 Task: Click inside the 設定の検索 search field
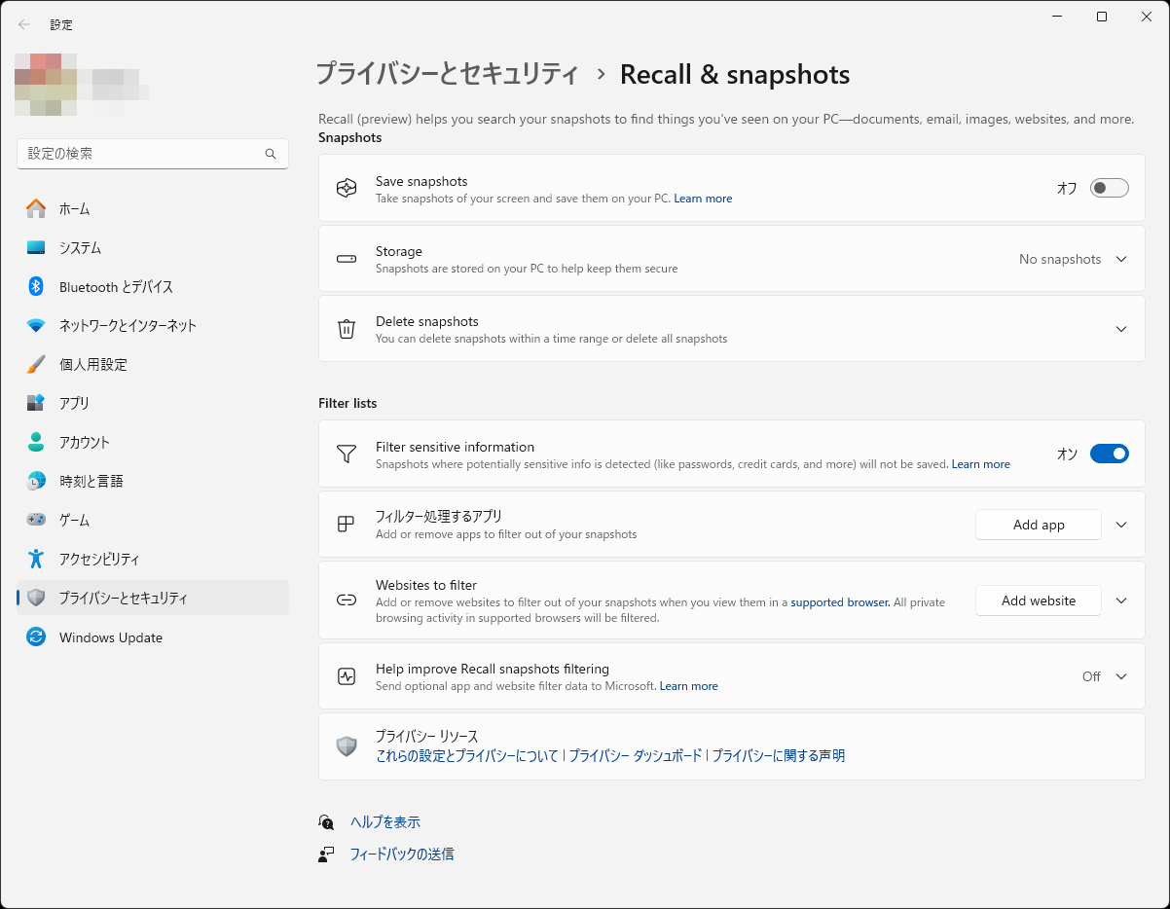pyautogui.click(x=146, y=154)
